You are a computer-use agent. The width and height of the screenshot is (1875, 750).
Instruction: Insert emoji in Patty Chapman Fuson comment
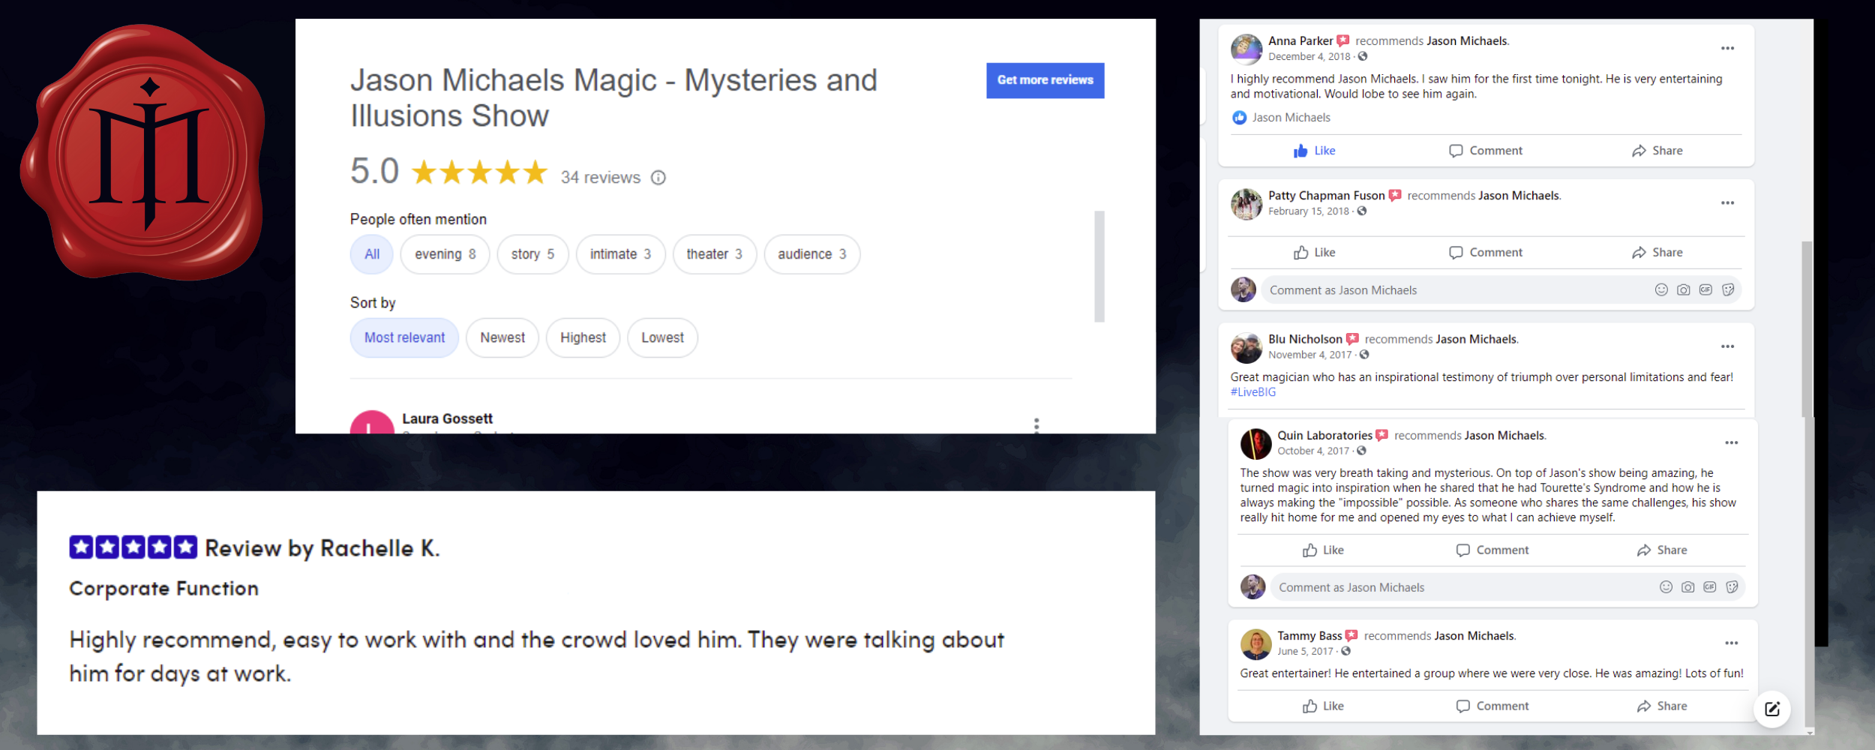click(x=1661, y=290)
